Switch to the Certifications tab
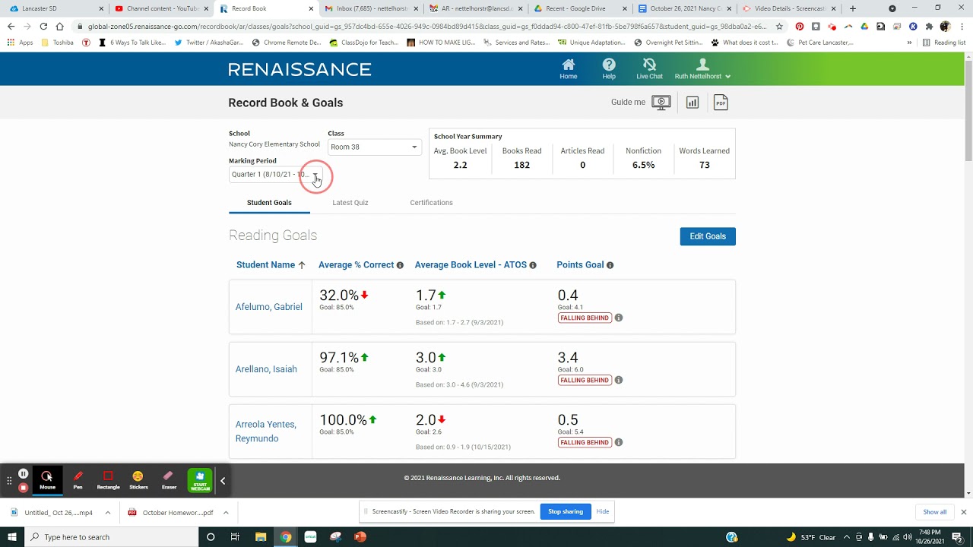The width and height of the screenshot is (973, 547). click(431, 203)
